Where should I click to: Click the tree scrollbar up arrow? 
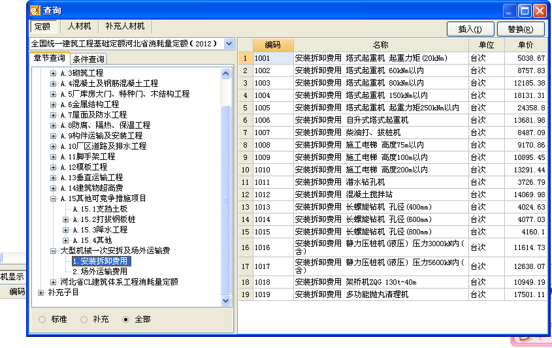[x=225, y=74]
